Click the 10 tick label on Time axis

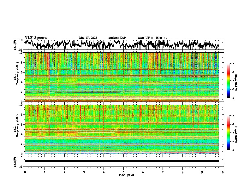click(x=222, y=172)
